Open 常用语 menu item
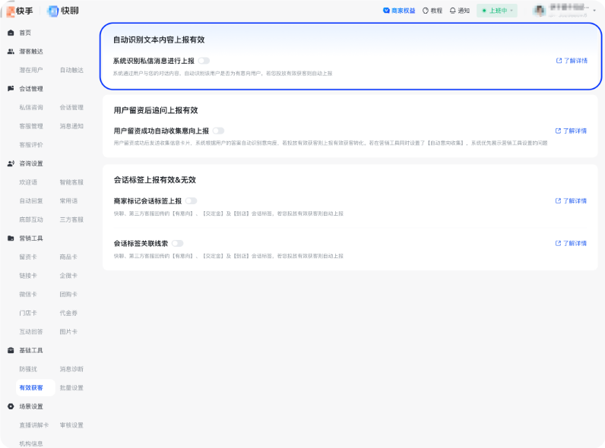605x448 pixels. 68,201
